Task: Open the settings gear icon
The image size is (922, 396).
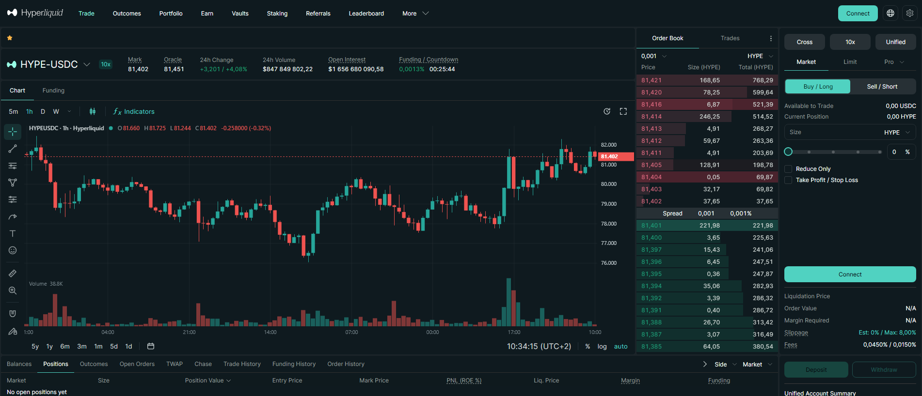Action: click(910, 14)
